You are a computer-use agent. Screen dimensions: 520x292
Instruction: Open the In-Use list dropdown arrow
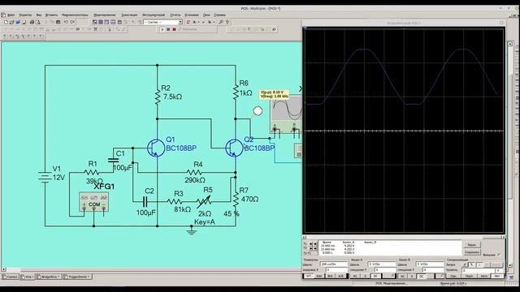tap(180, 22)
